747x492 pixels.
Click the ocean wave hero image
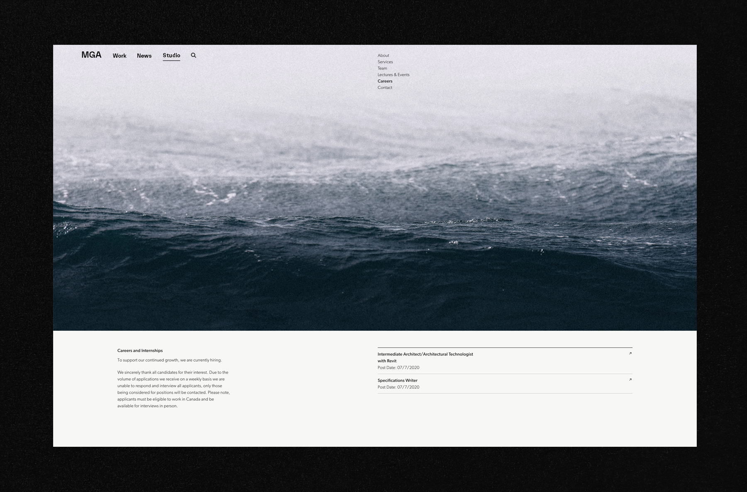(x=375, y=188)
